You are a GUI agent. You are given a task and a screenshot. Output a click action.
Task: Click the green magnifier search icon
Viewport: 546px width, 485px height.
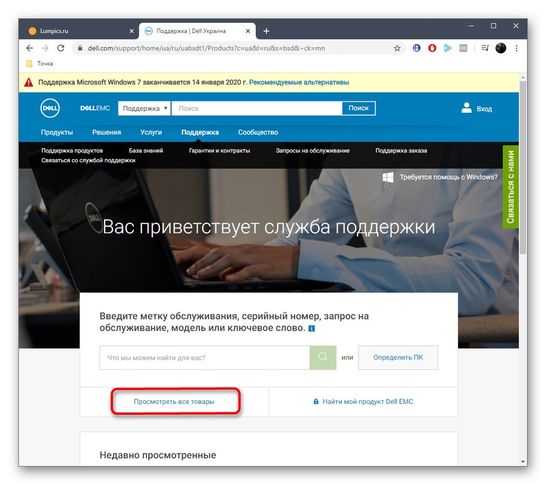coord(322,357)
